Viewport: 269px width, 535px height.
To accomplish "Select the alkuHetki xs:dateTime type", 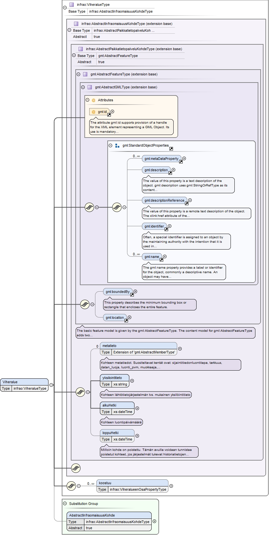I will tap(123, 412).
